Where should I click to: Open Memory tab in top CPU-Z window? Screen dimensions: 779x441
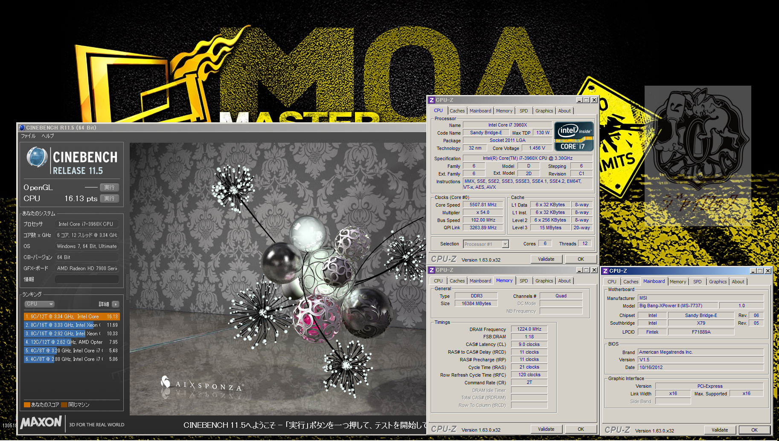coord(504,111)
